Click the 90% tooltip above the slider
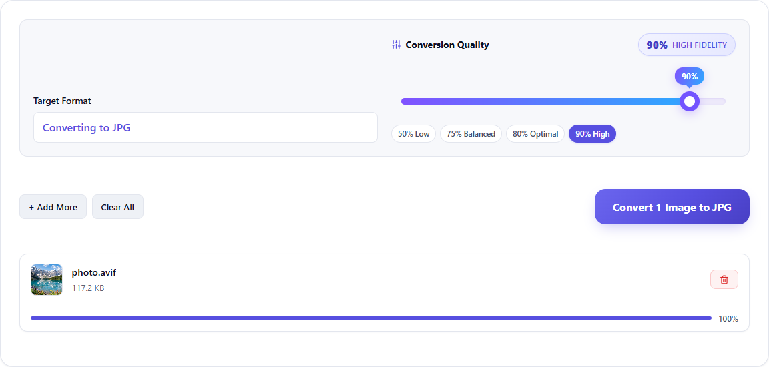The image size is (769, 367). click(690, 77)
